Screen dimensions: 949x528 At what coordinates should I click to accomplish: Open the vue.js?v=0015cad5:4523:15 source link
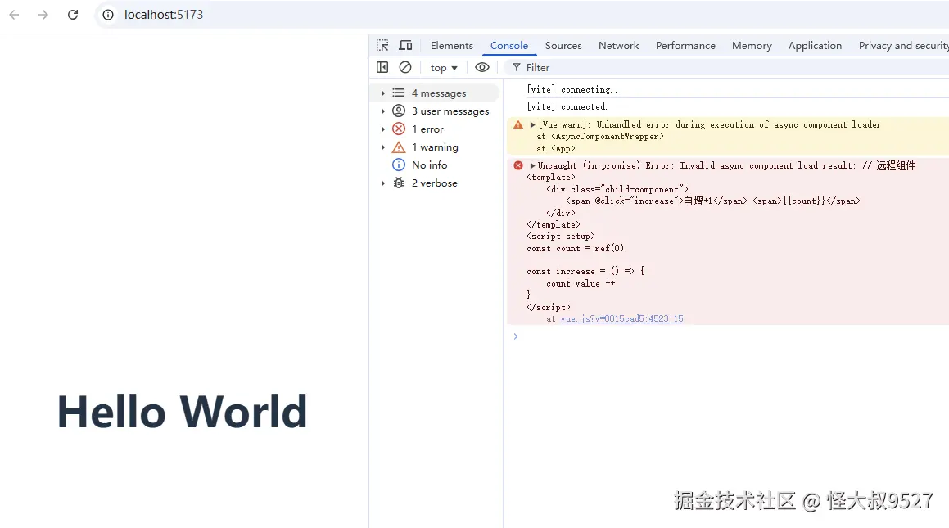click(621, 318)
